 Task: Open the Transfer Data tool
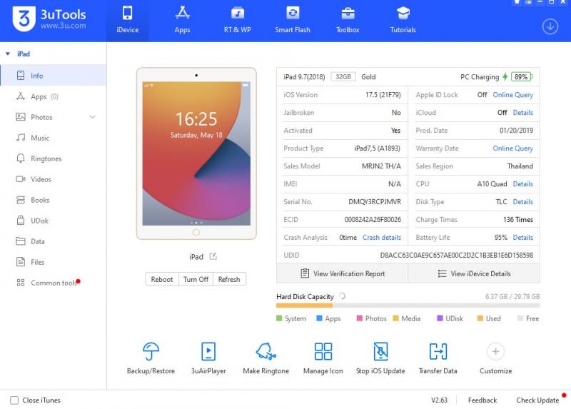[x=438, y=358]
